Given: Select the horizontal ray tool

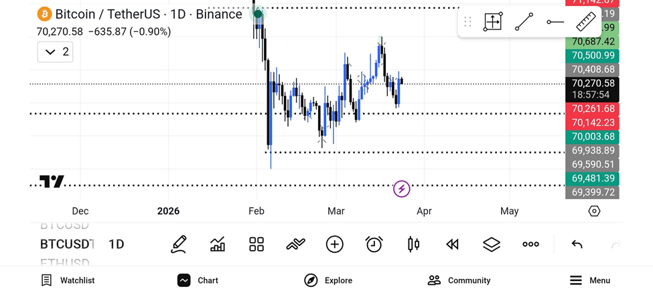Looking at the screenshot, I should [x=555, y=22].
